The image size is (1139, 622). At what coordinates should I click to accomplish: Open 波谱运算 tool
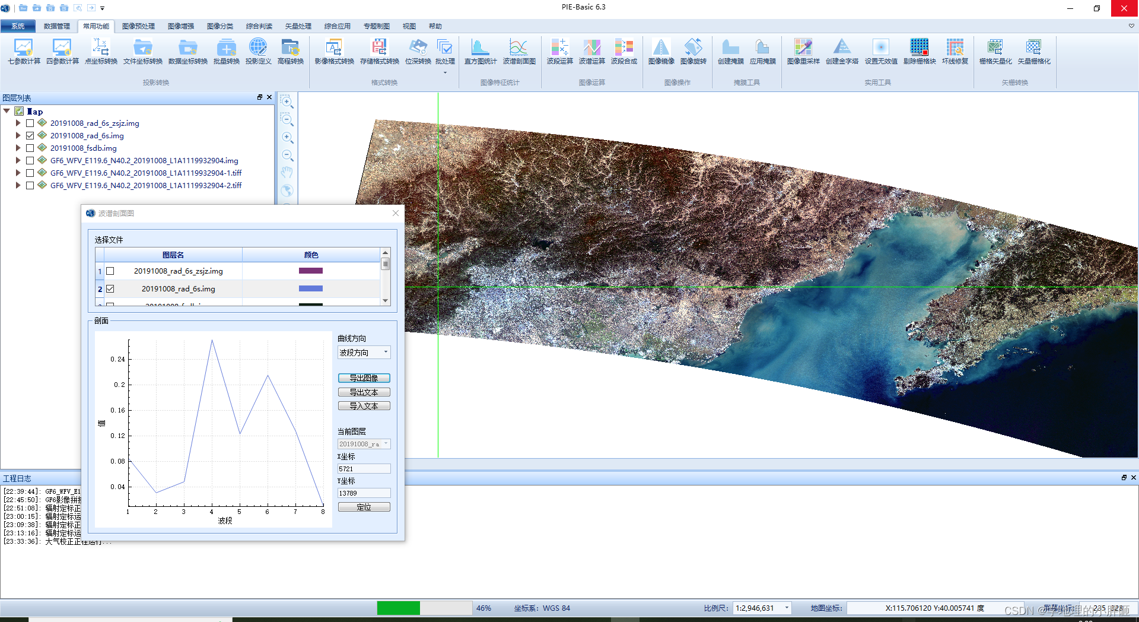(x=592, y=52)
